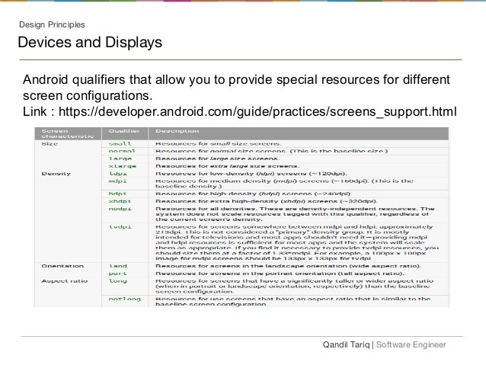Click the 'Screen characteristic' column header
This screenshot has height=365, width=486.
click(68, 133)
